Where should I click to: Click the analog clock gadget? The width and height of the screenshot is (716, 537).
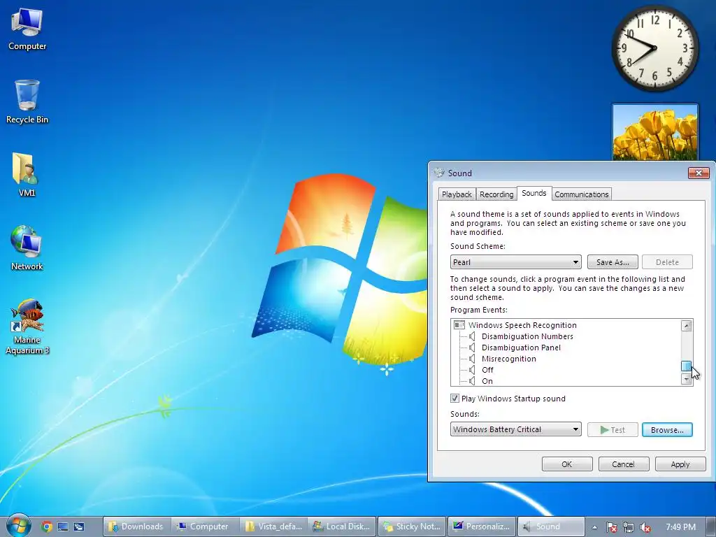point(654,48)
